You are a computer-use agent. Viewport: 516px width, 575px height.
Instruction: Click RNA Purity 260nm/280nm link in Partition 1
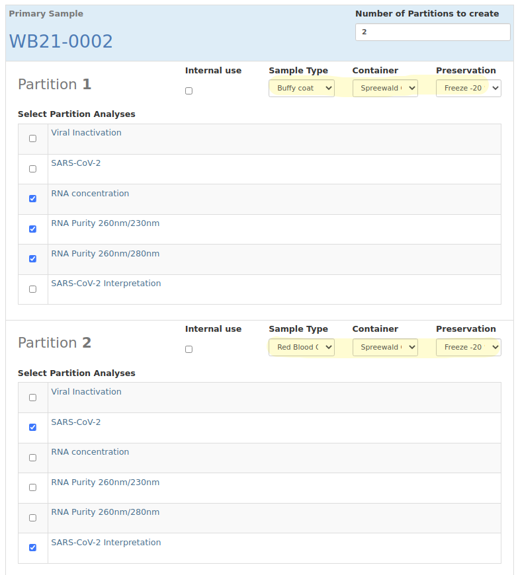(x=105, y=254)
